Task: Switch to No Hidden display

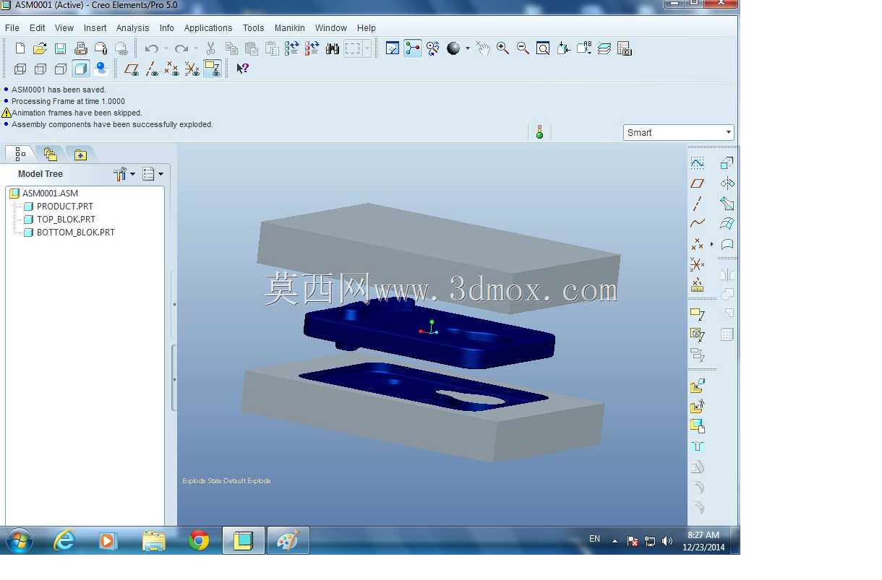Action: 61,69
